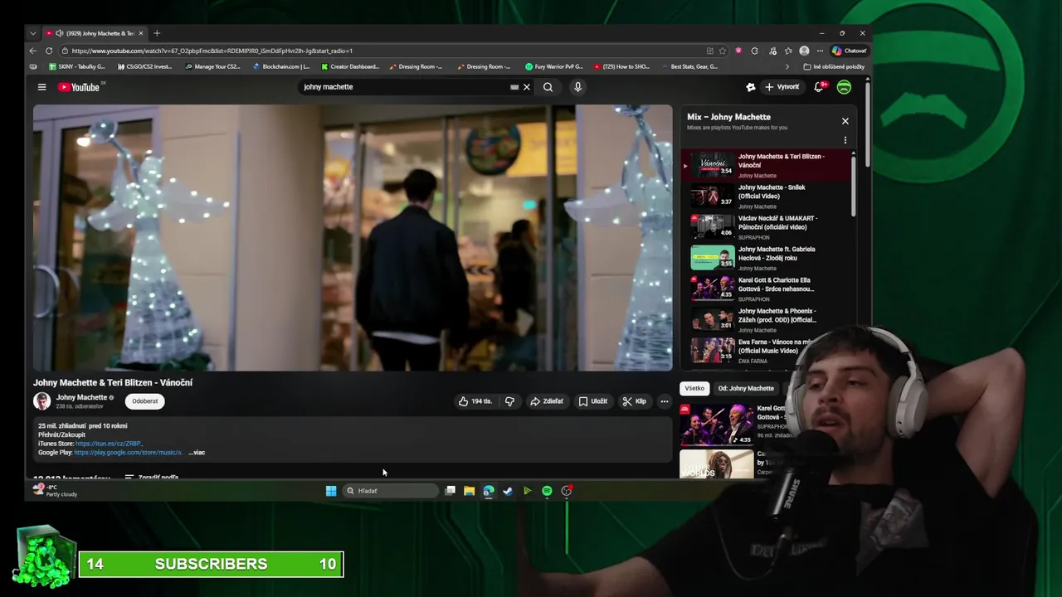Open more actions three-dot menu under video
The height and width of the screenshot is (597, 1062).
click(664, 401)
